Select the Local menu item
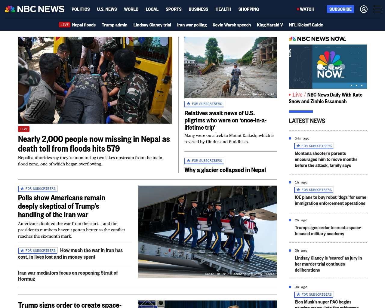Screen dimensions: 385x308 [152, 9]
